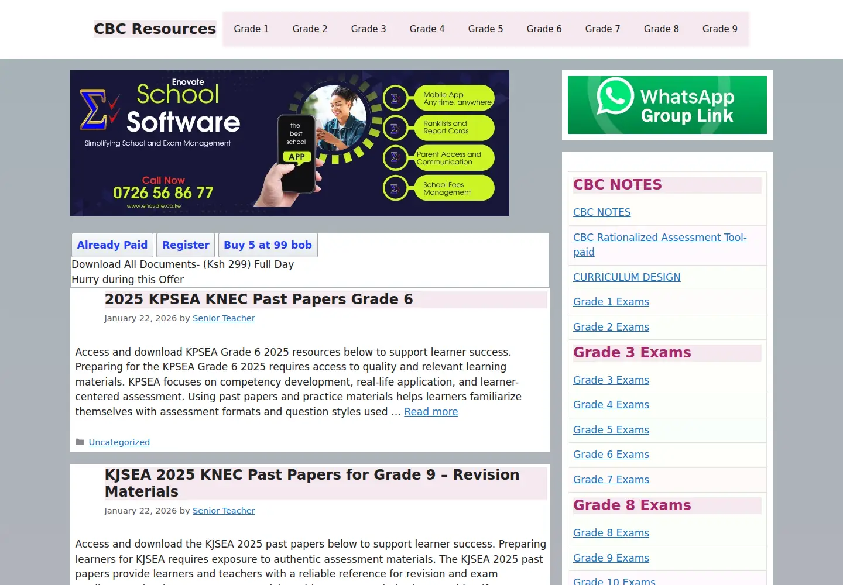This screenshot has width=843, height=585.
Task: Click the folder category icon beside Uncategorized
Action: 80,442
